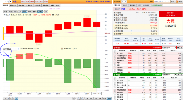Click the magnifier search icon beside stock name

8,2
